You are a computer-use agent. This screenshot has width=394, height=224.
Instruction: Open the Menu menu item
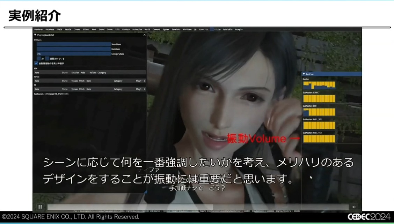[94, 30]
